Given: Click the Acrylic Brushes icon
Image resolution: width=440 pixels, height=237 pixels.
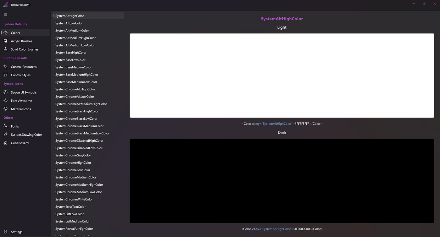Looking at the screenshot, I should click(x=5, y=41).
